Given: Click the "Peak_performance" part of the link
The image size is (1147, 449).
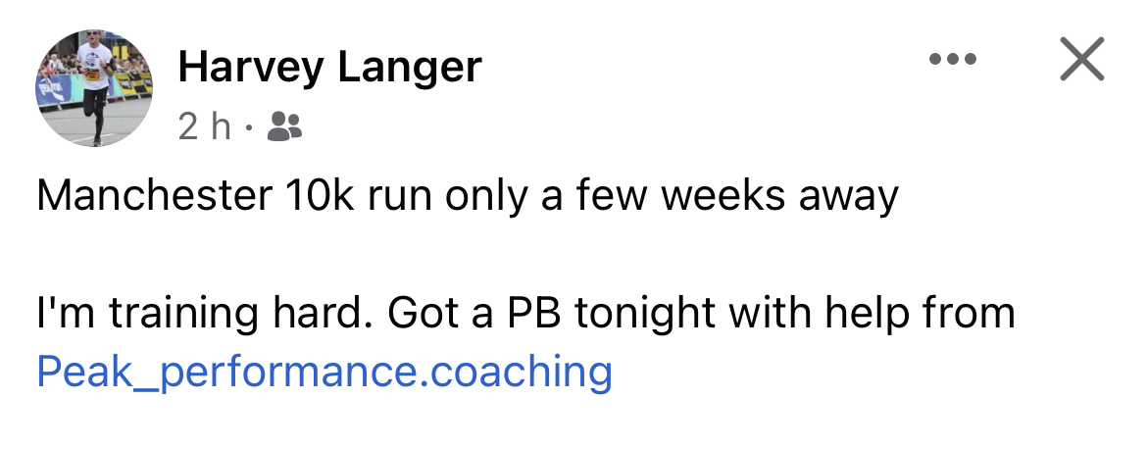Looking at the screenshot, I should 226,372.
